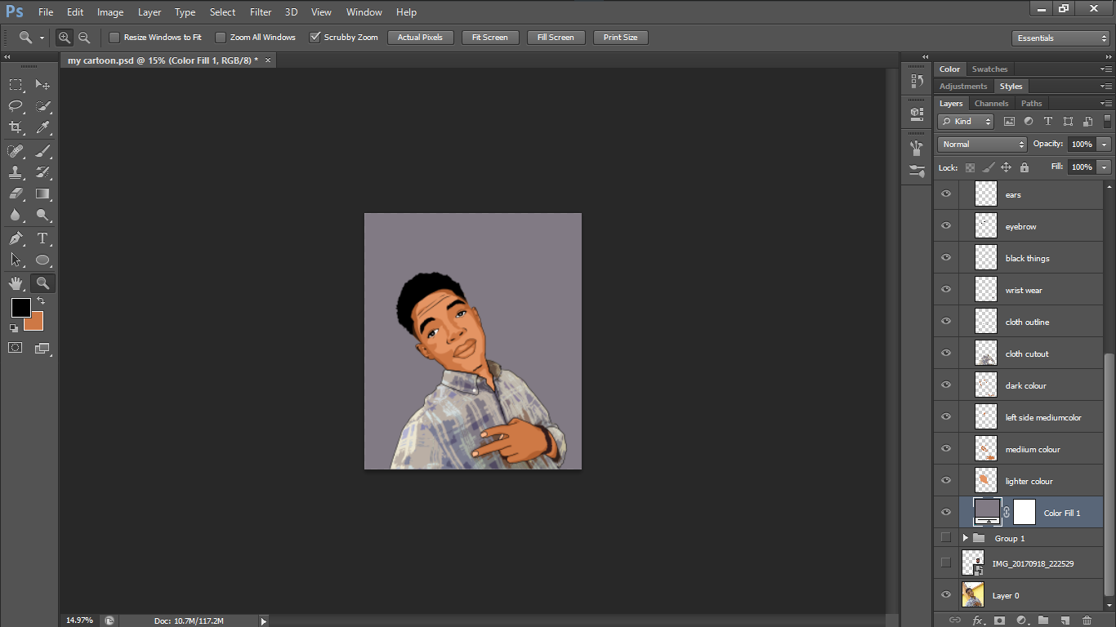Viewport: 1116px width, 627px height.
Task: Open the History panel icon
Action: [916, 82]
